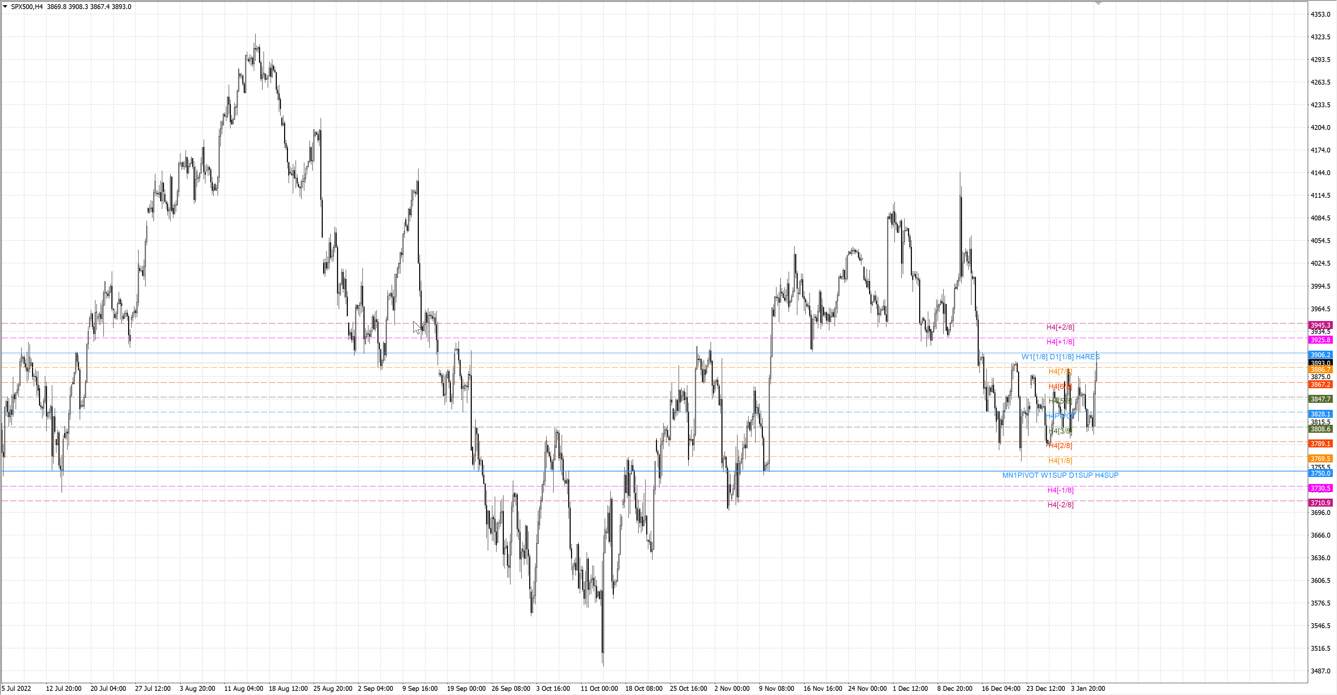Click the 3576.5 price scale value
1337x695 pixels.
click(x=1320, y=603)
